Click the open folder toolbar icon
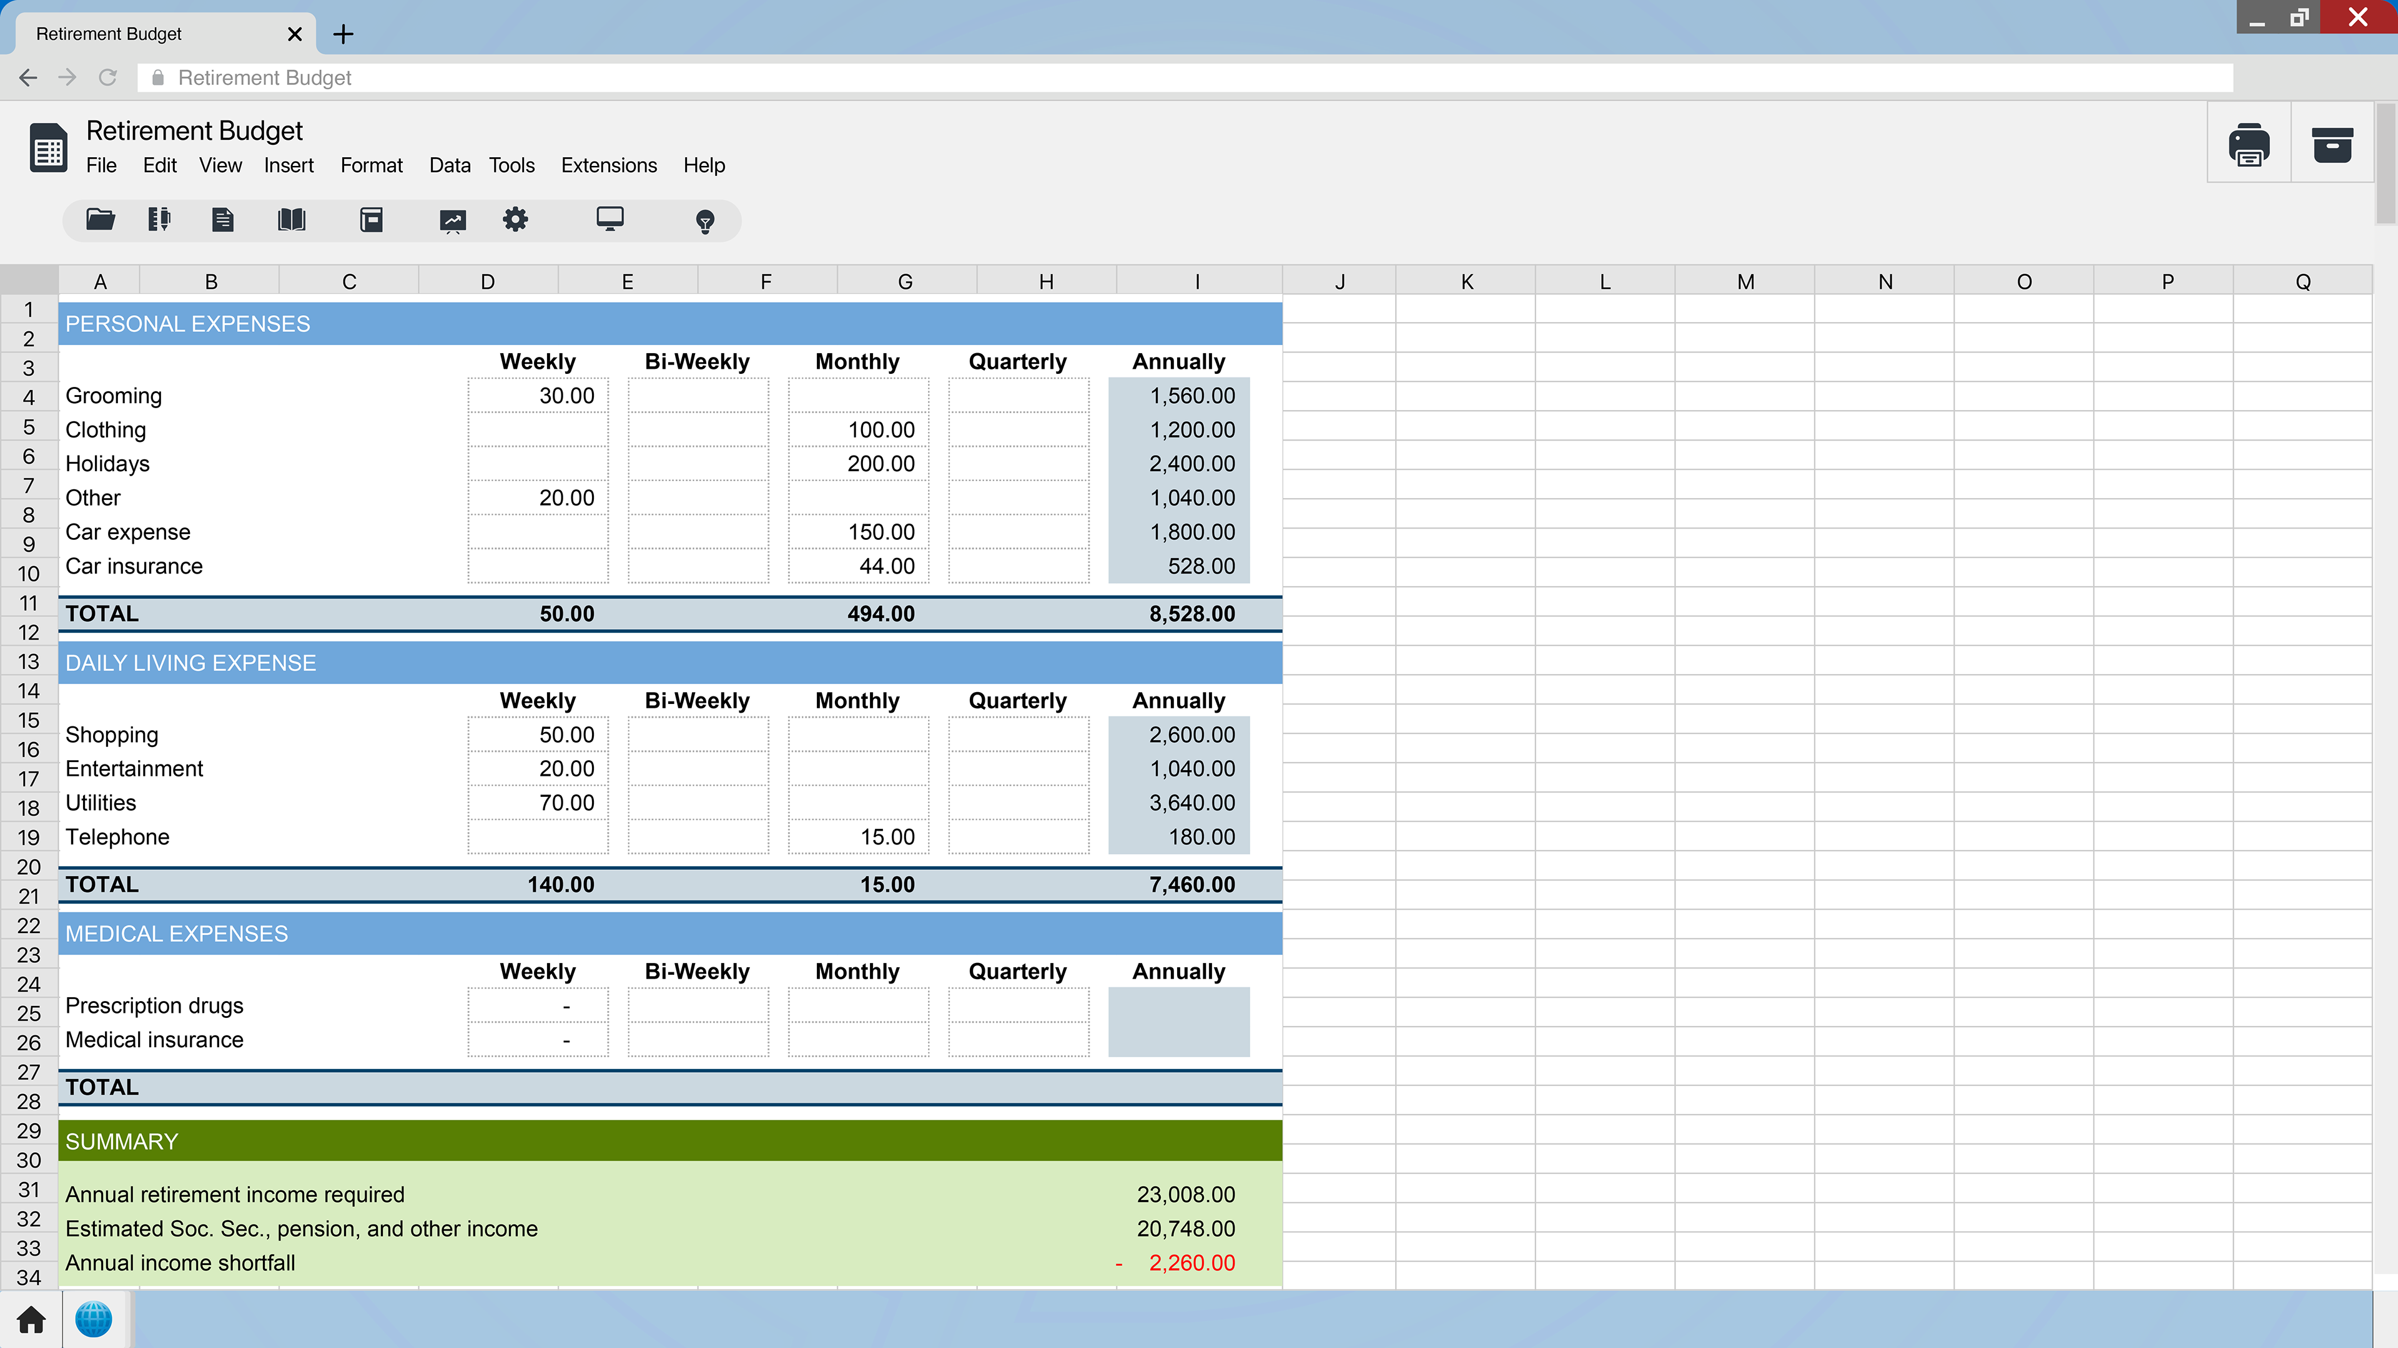The height and width of the screenshot is (1348, 2398). click(101, 220)
